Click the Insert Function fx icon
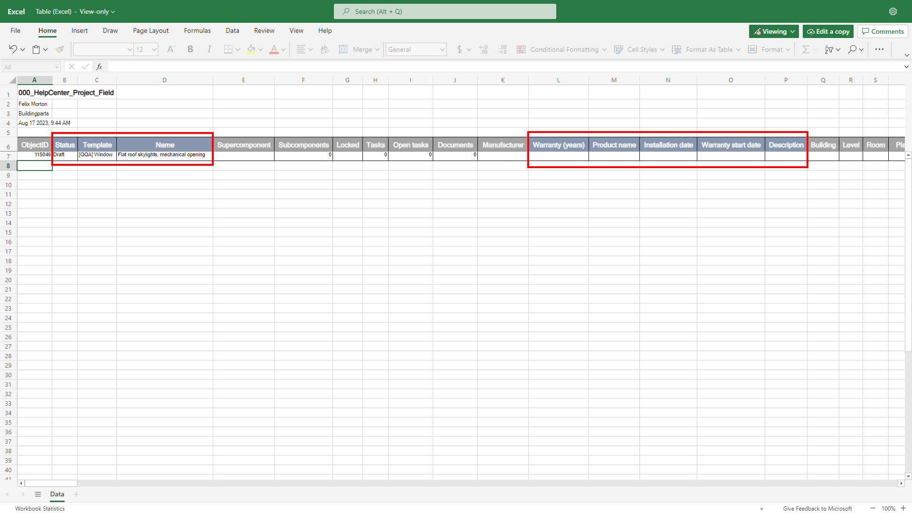The image size is (912, 513). pyautogui.click(x=99, y=67)
